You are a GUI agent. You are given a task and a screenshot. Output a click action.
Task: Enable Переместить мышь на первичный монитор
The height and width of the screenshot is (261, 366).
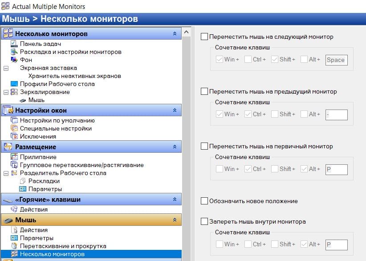tap(204, 146)
